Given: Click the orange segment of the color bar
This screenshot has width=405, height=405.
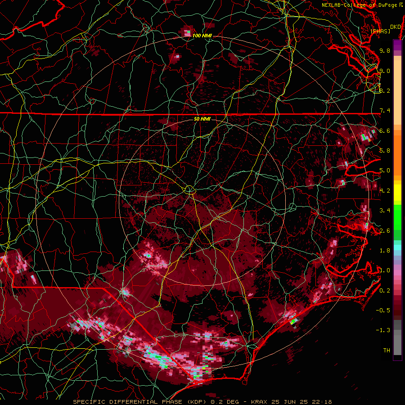Looking at the screenshot, I should [x=397, y=155].
